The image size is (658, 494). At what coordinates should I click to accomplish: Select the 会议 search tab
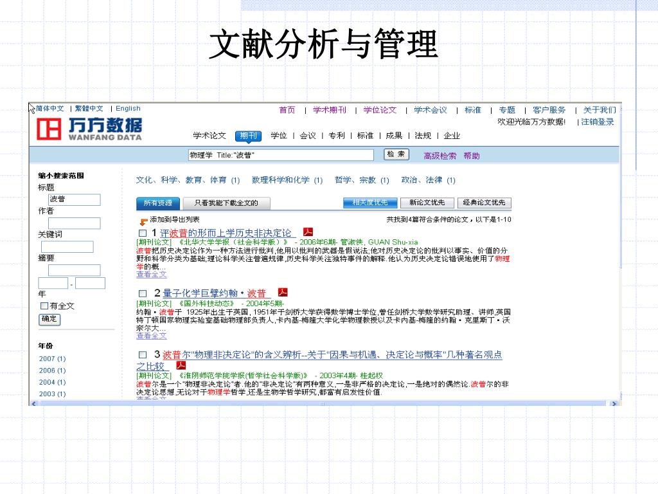[x=308, y=136]
